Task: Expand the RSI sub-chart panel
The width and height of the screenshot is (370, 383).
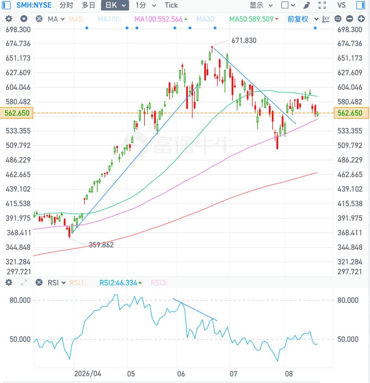Action: point(24,283)
